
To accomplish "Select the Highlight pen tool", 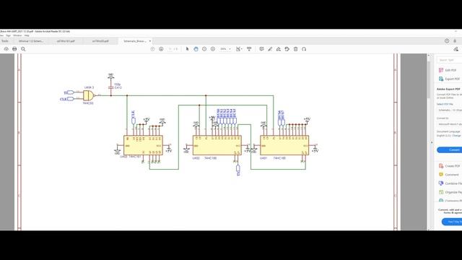I will pos(270,49).
